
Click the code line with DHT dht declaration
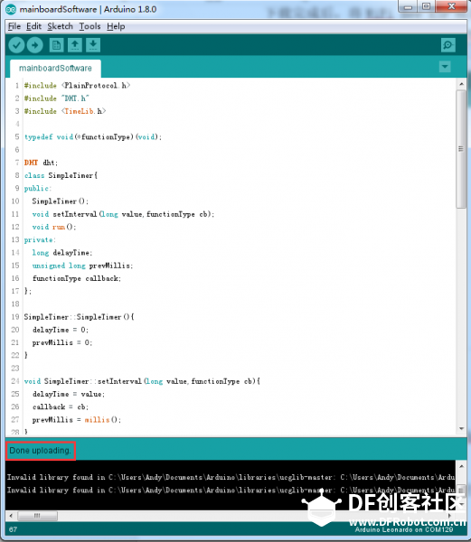tap(42, 163)
